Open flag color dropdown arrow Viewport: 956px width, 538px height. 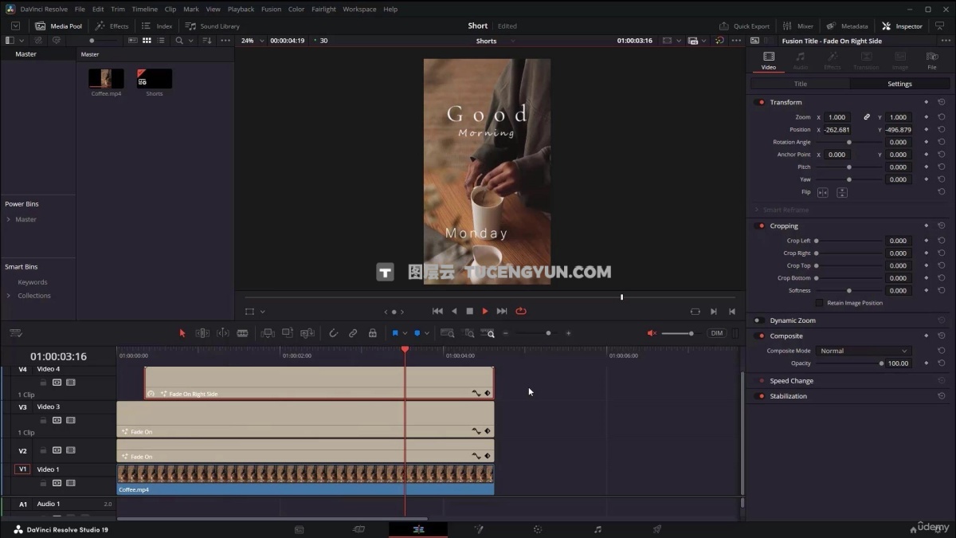405,333
